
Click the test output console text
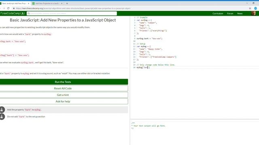coord(149,126)
